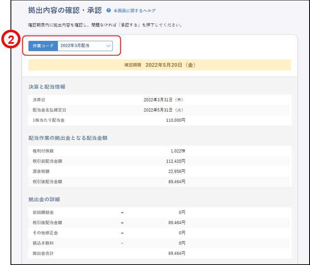Image resolution: width=310 pixels, height=265 pixels.
Task: Click the plus sign beside 前回繰越金
Action: 122,213
